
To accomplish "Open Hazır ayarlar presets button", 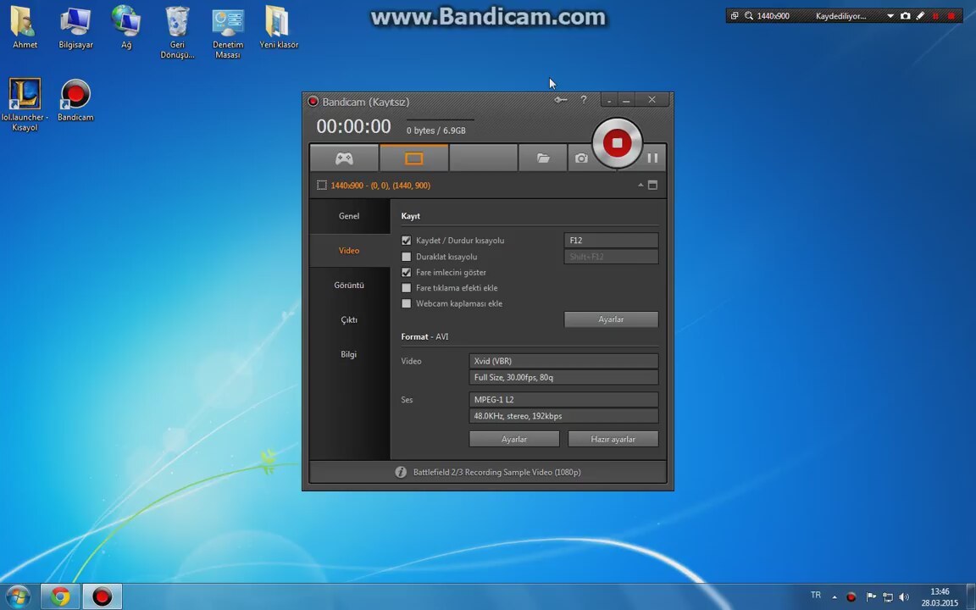I will tap(613, 439).
